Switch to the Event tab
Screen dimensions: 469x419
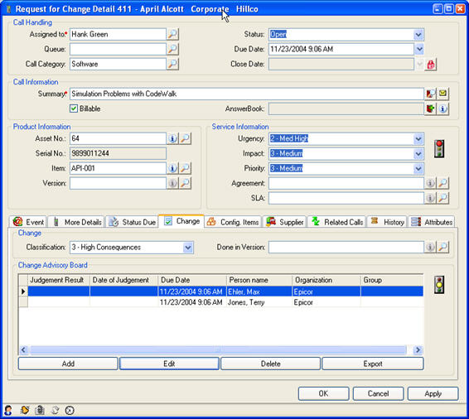coord(28,222)
